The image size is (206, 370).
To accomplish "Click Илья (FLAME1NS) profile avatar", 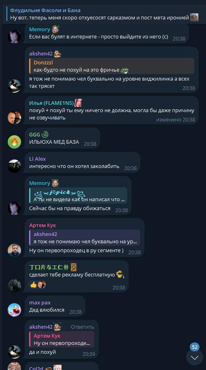I will click(15, 118).
